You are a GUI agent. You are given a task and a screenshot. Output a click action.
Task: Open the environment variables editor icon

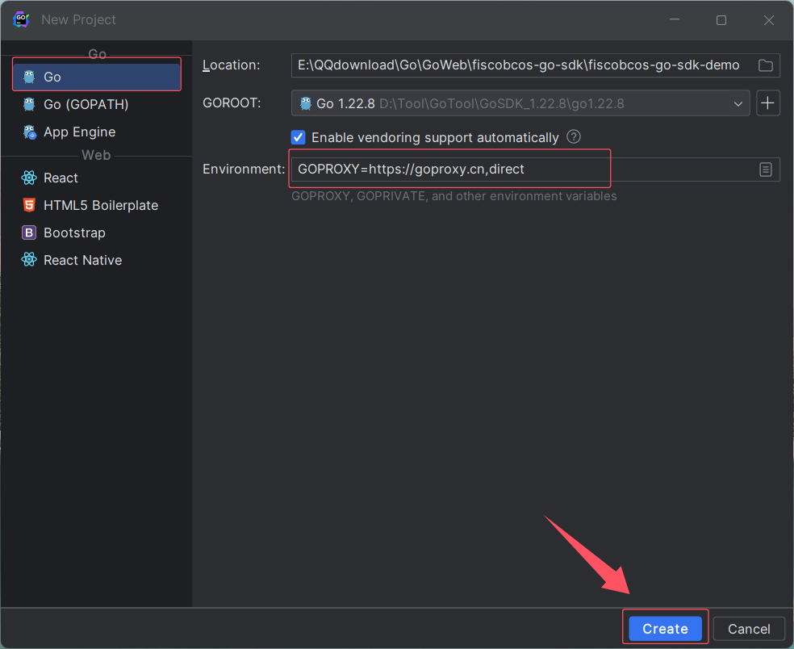[x=766, y=170]
